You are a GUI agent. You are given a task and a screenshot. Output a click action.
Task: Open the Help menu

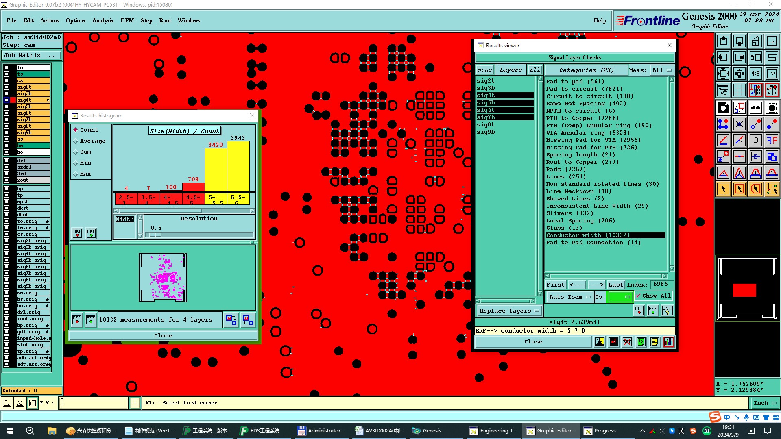pos(600,20)
